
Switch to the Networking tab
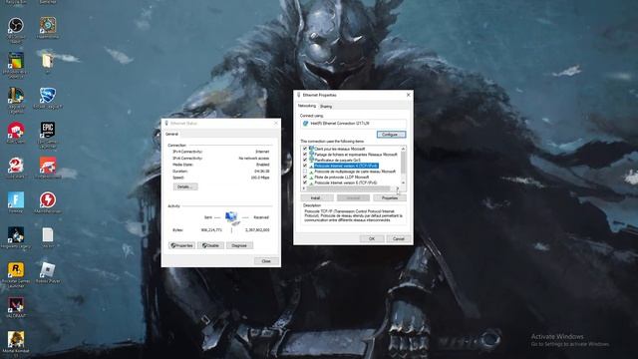click(307, 106)
